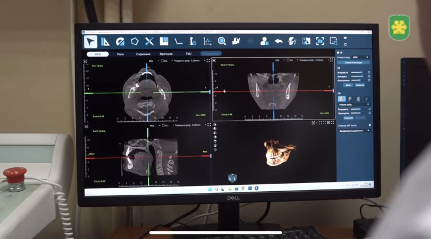The image size is (431, 239).
Task: Activate the magnifier zoom tool
Action: (x=222, y=41)
